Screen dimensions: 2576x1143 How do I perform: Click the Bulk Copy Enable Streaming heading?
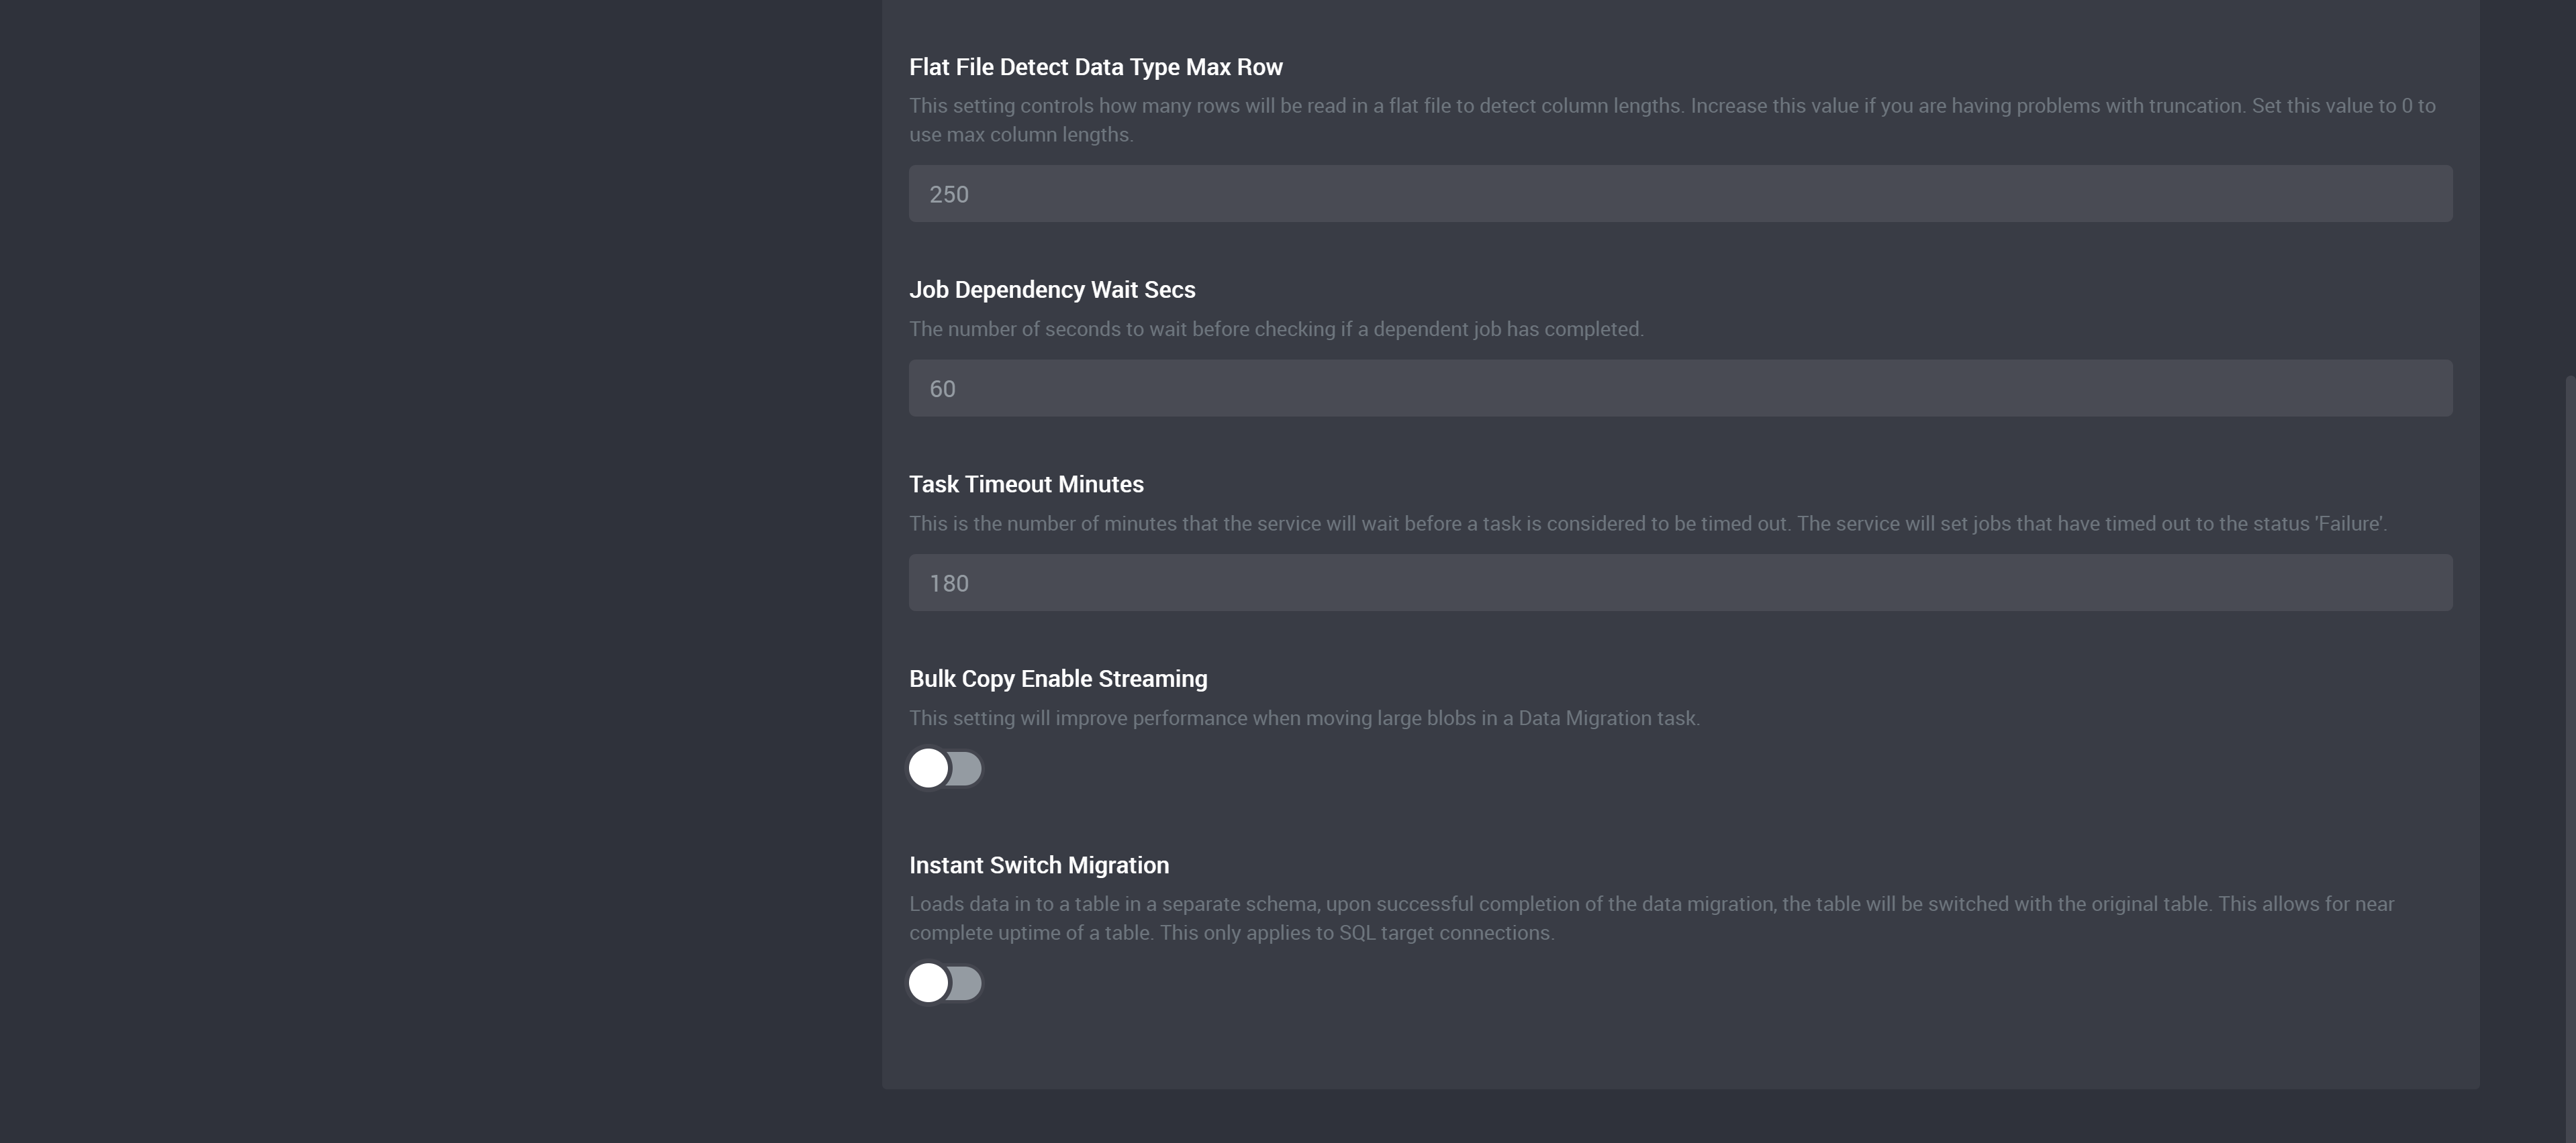click(x=1058, y=679)
